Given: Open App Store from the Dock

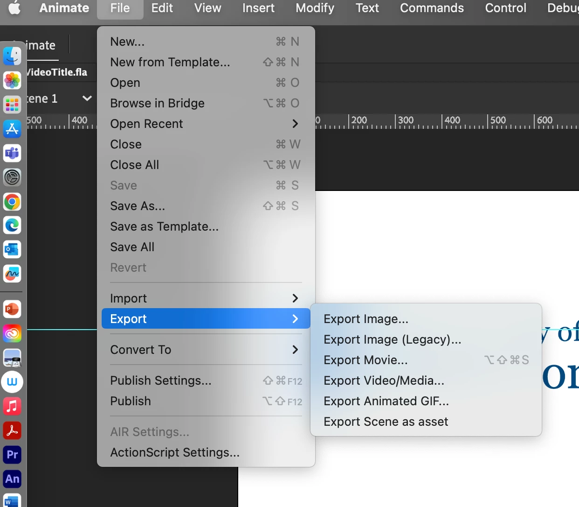Looking at the screenshot, I should 12,129.
